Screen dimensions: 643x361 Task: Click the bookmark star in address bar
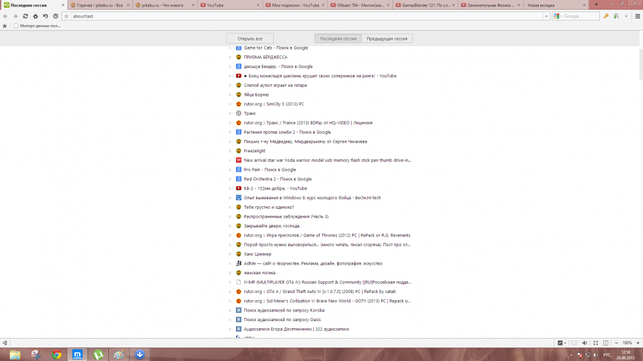(x=67, y=16)
